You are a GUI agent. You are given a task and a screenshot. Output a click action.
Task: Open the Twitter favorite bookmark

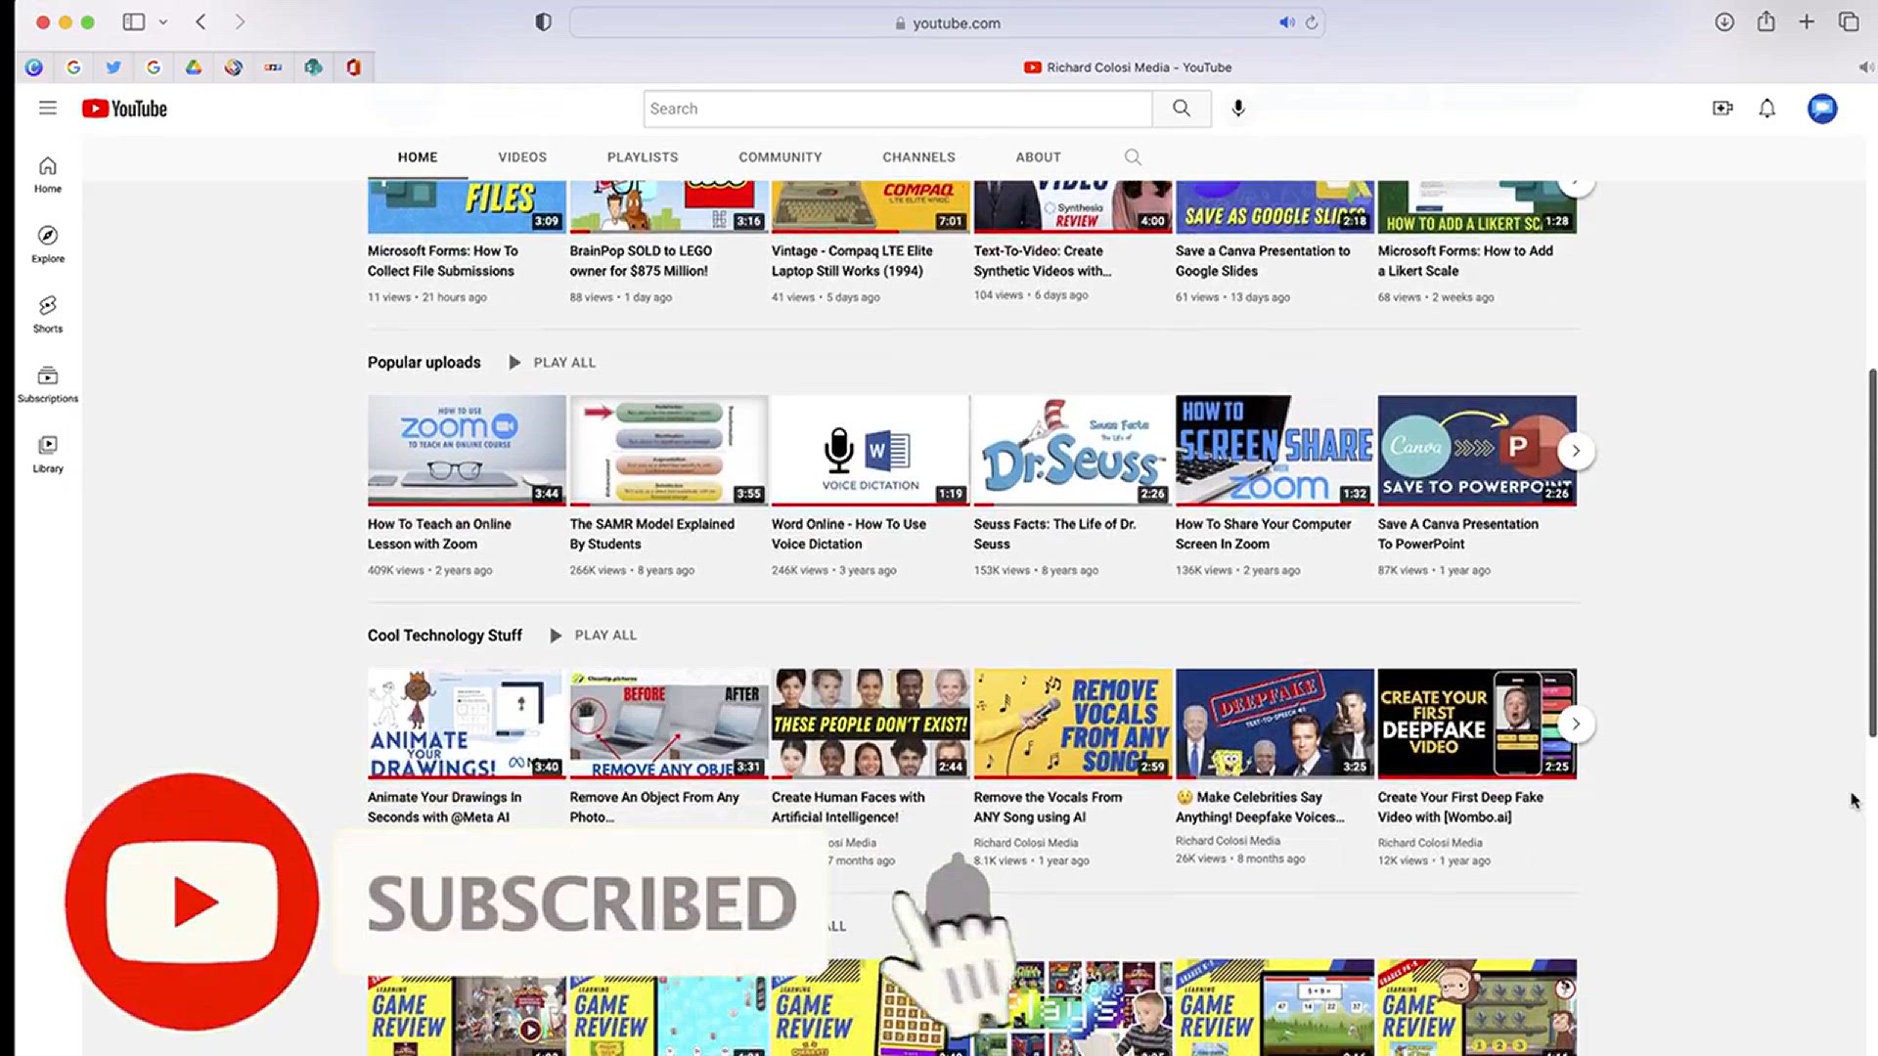pyautogui.click(x=113, y=67)
